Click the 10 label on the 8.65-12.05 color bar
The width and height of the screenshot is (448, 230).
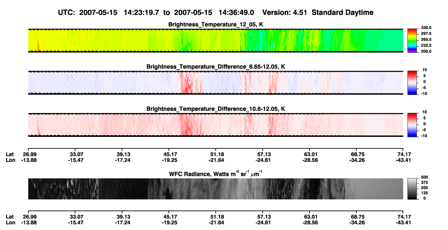(425, 70)
